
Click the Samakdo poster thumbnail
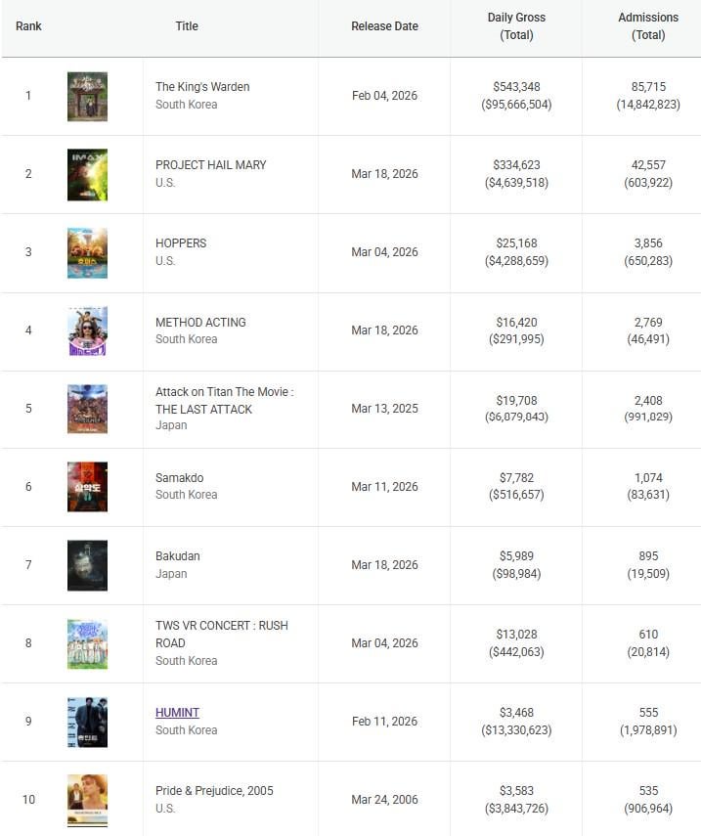tap(87, 487)
